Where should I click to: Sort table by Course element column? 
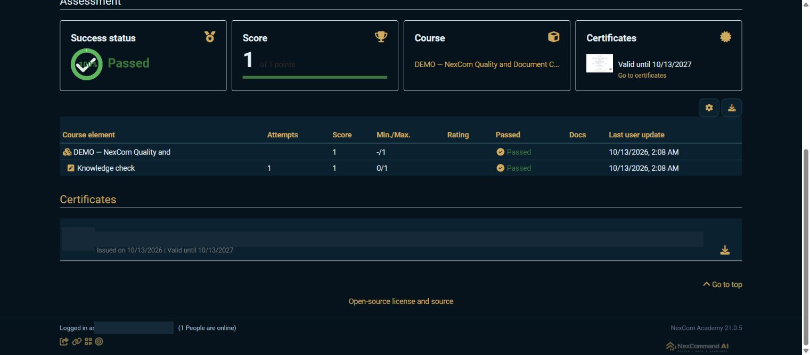tap(88, 135)
